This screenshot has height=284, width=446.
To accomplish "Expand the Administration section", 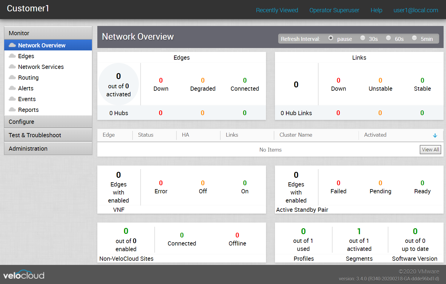I will point(48,149).
